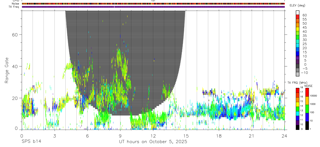Click the multicolored Noise strip above the plot
Viewport: 320px width, 147px height.
[x=153, y=4]
